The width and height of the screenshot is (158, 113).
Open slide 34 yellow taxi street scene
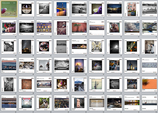tap(114, 65)
